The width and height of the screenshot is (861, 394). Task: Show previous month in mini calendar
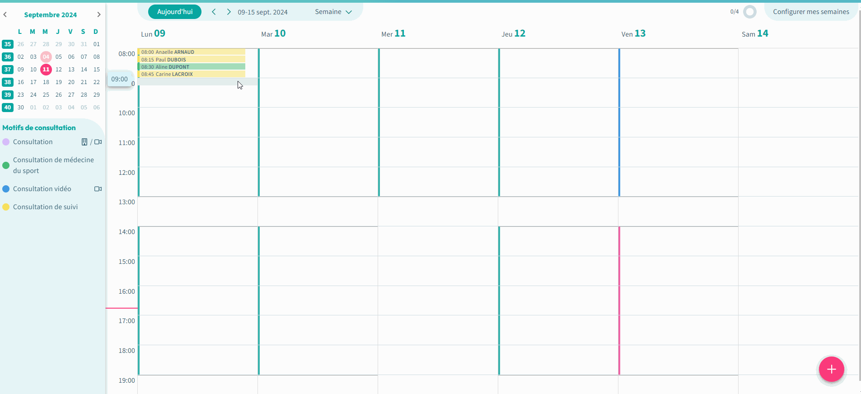pos(5,14)
